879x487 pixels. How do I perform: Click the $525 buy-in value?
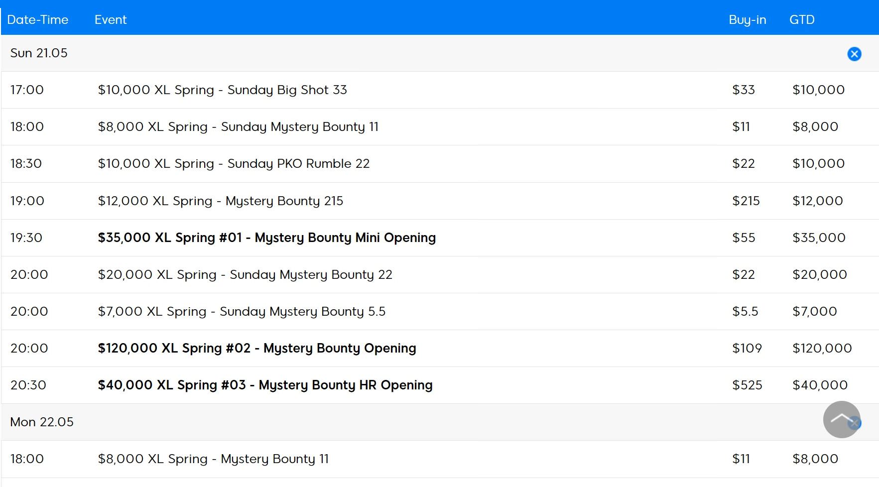[747, 385]
